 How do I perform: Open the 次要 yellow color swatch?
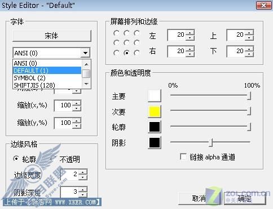click(155, 111)
